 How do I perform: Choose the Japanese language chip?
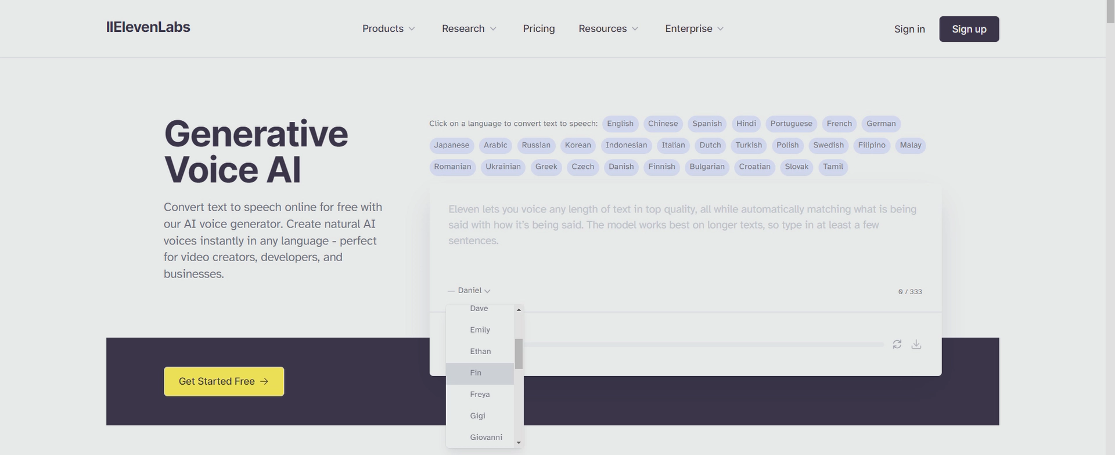(x=451, y=145)
